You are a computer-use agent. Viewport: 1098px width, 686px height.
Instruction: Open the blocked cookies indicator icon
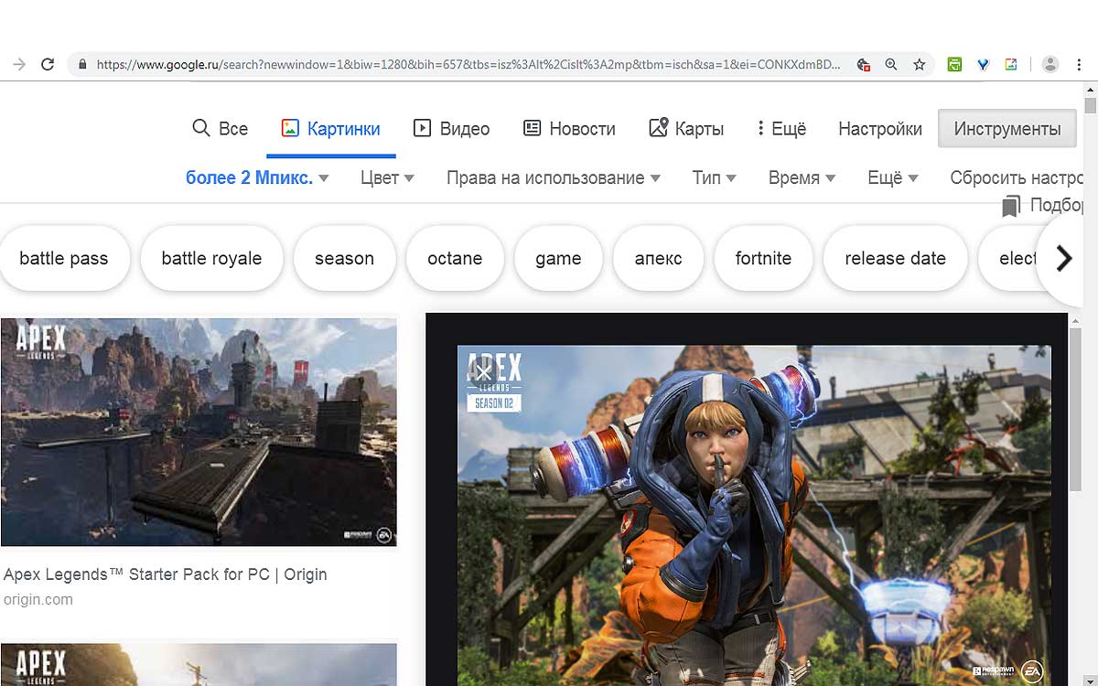[x=863, y=65]
